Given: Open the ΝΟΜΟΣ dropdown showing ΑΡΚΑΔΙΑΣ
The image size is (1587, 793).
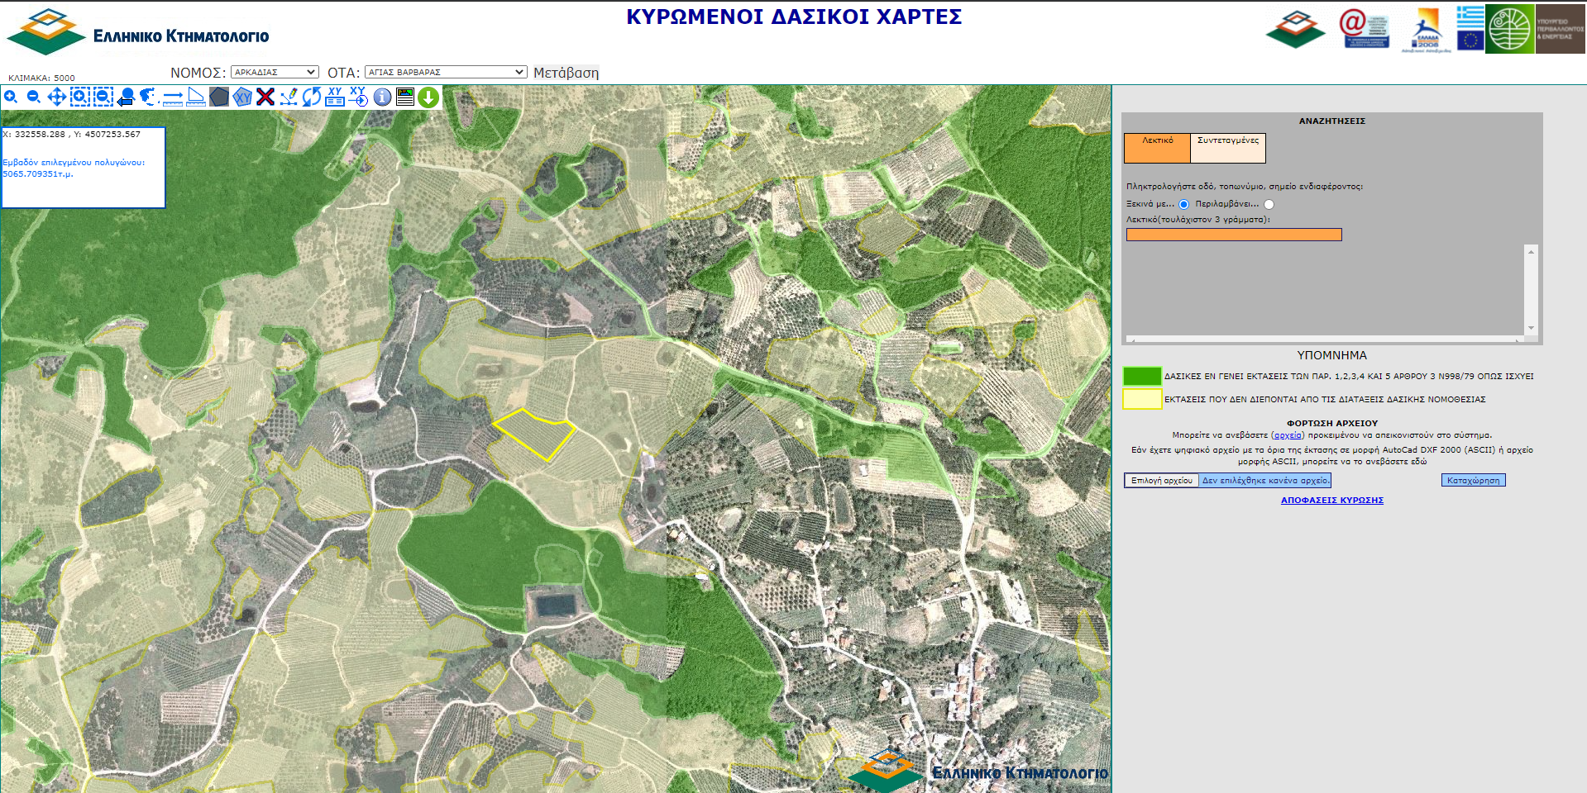Looking at the screenshot, I should pyautogui.click(x=275, y=73).
